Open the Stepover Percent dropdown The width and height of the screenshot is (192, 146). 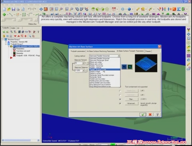83,63
